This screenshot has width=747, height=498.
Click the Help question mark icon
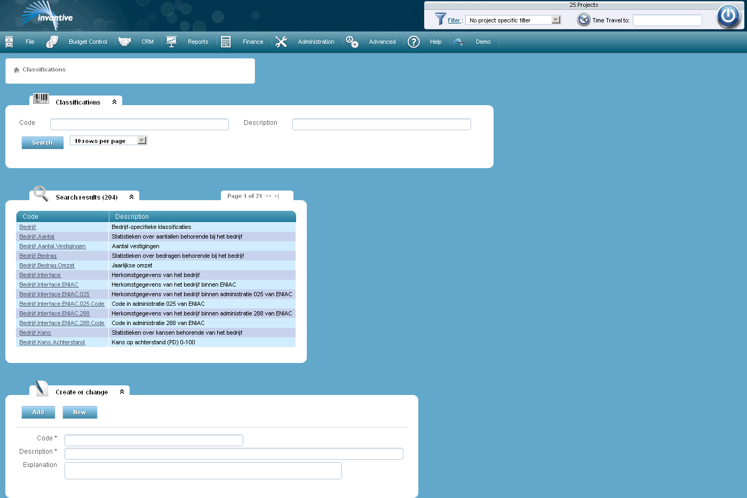click(414, 42)
